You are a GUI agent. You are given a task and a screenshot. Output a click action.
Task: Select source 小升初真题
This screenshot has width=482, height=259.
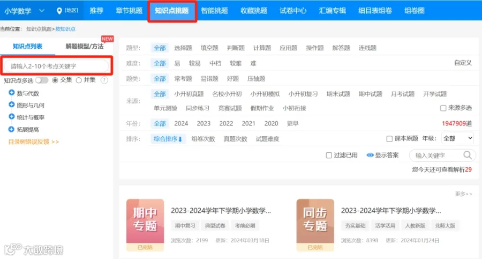(189, 94)
